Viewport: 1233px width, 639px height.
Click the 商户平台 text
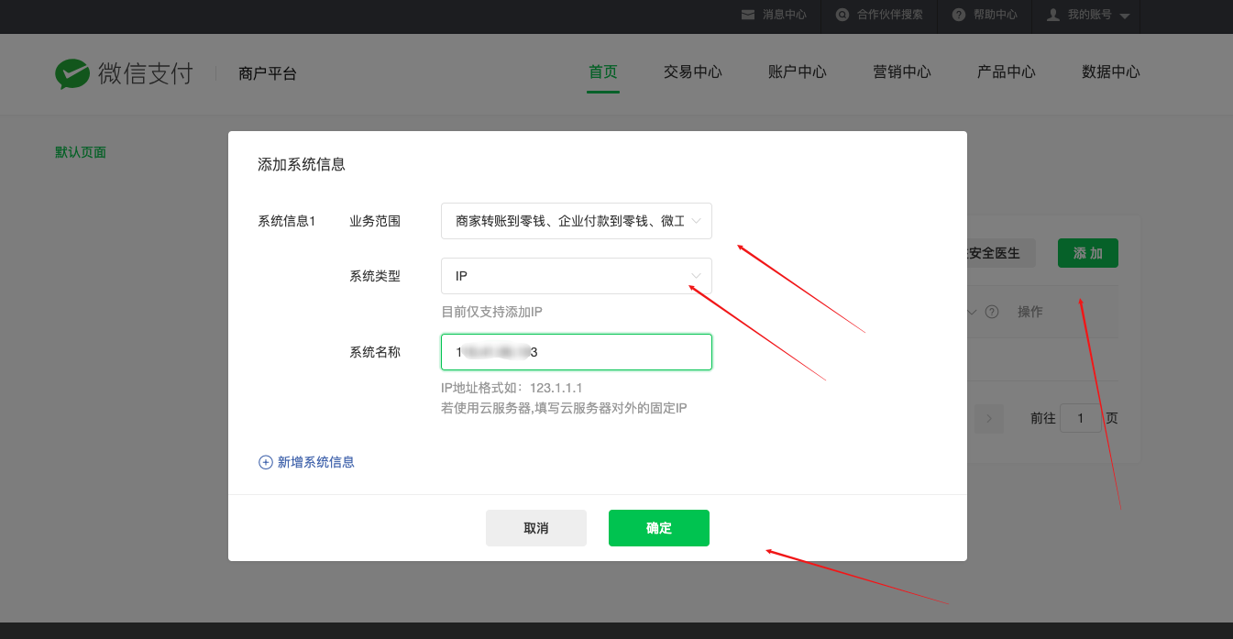coord(268,73)
